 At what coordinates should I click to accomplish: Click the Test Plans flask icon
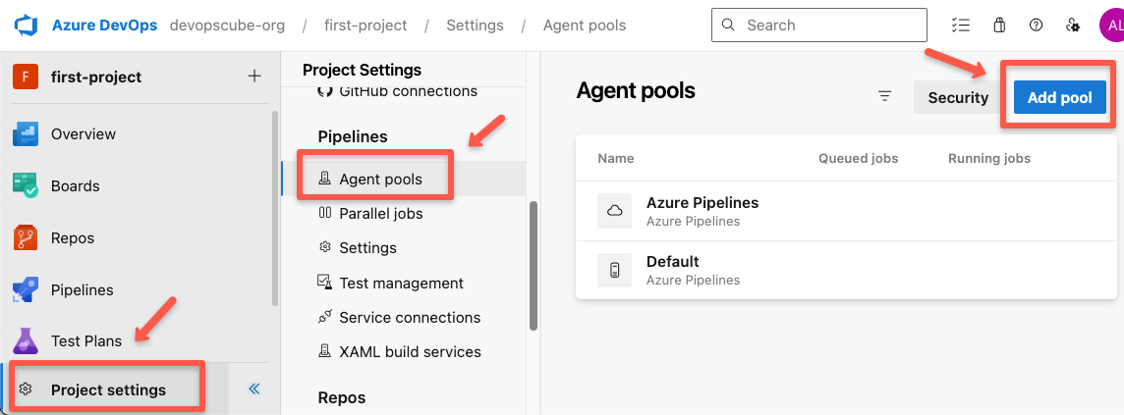(x=26, y=340)
